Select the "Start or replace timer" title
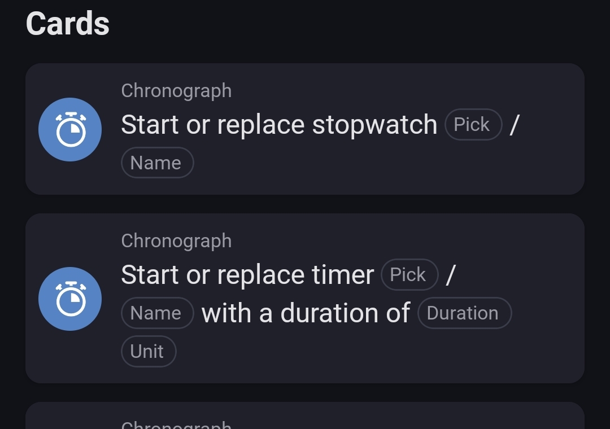 tap(247, 275)
